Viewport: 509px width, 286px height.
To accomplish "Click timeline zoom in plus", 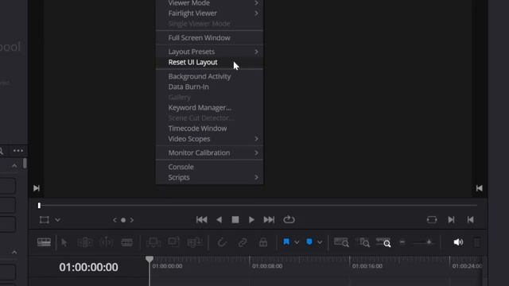I will 429,242.
